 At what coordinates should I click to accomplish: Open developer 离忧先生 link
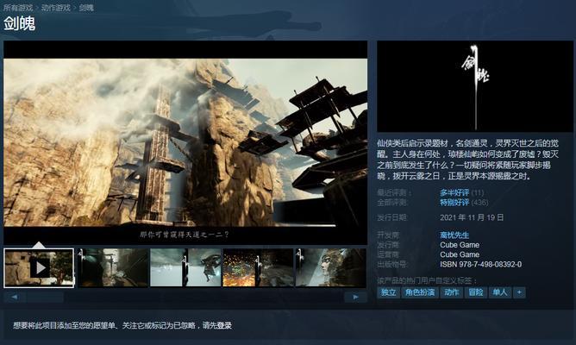pos(454,235)
